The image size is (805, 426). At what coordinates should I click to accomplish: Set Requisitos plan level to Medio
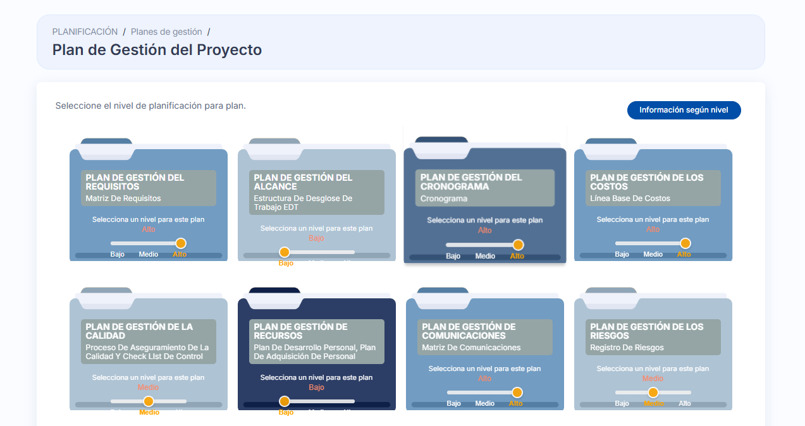point(149,254)
